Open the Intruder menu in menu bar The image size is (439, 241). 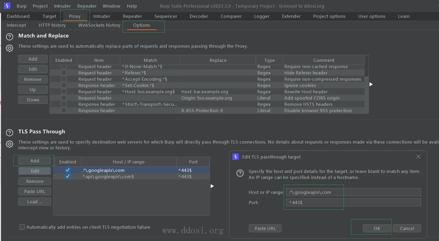pos(62,6)
